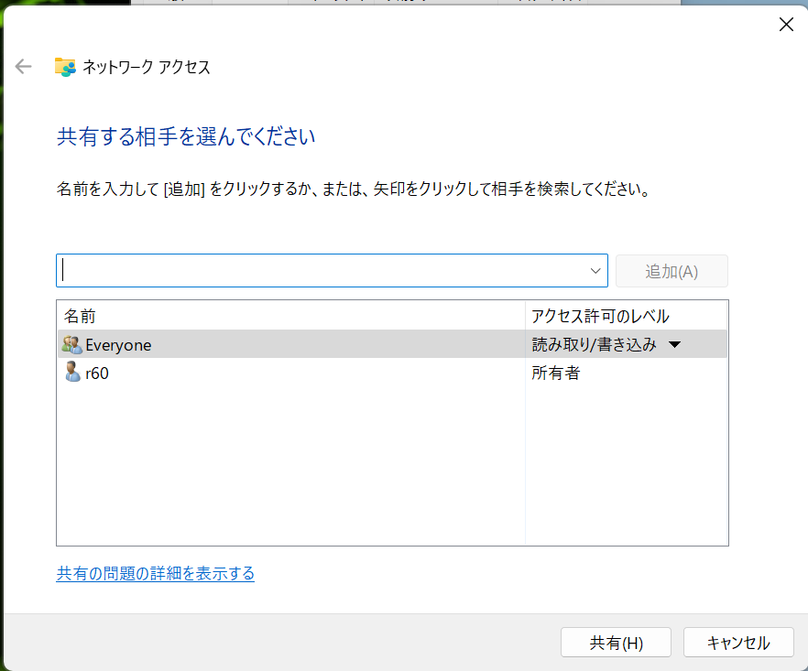The height and width of the screenshot is (671, 808).
Task: Click the back arrow in the dialog header
Action: (24, 67)
